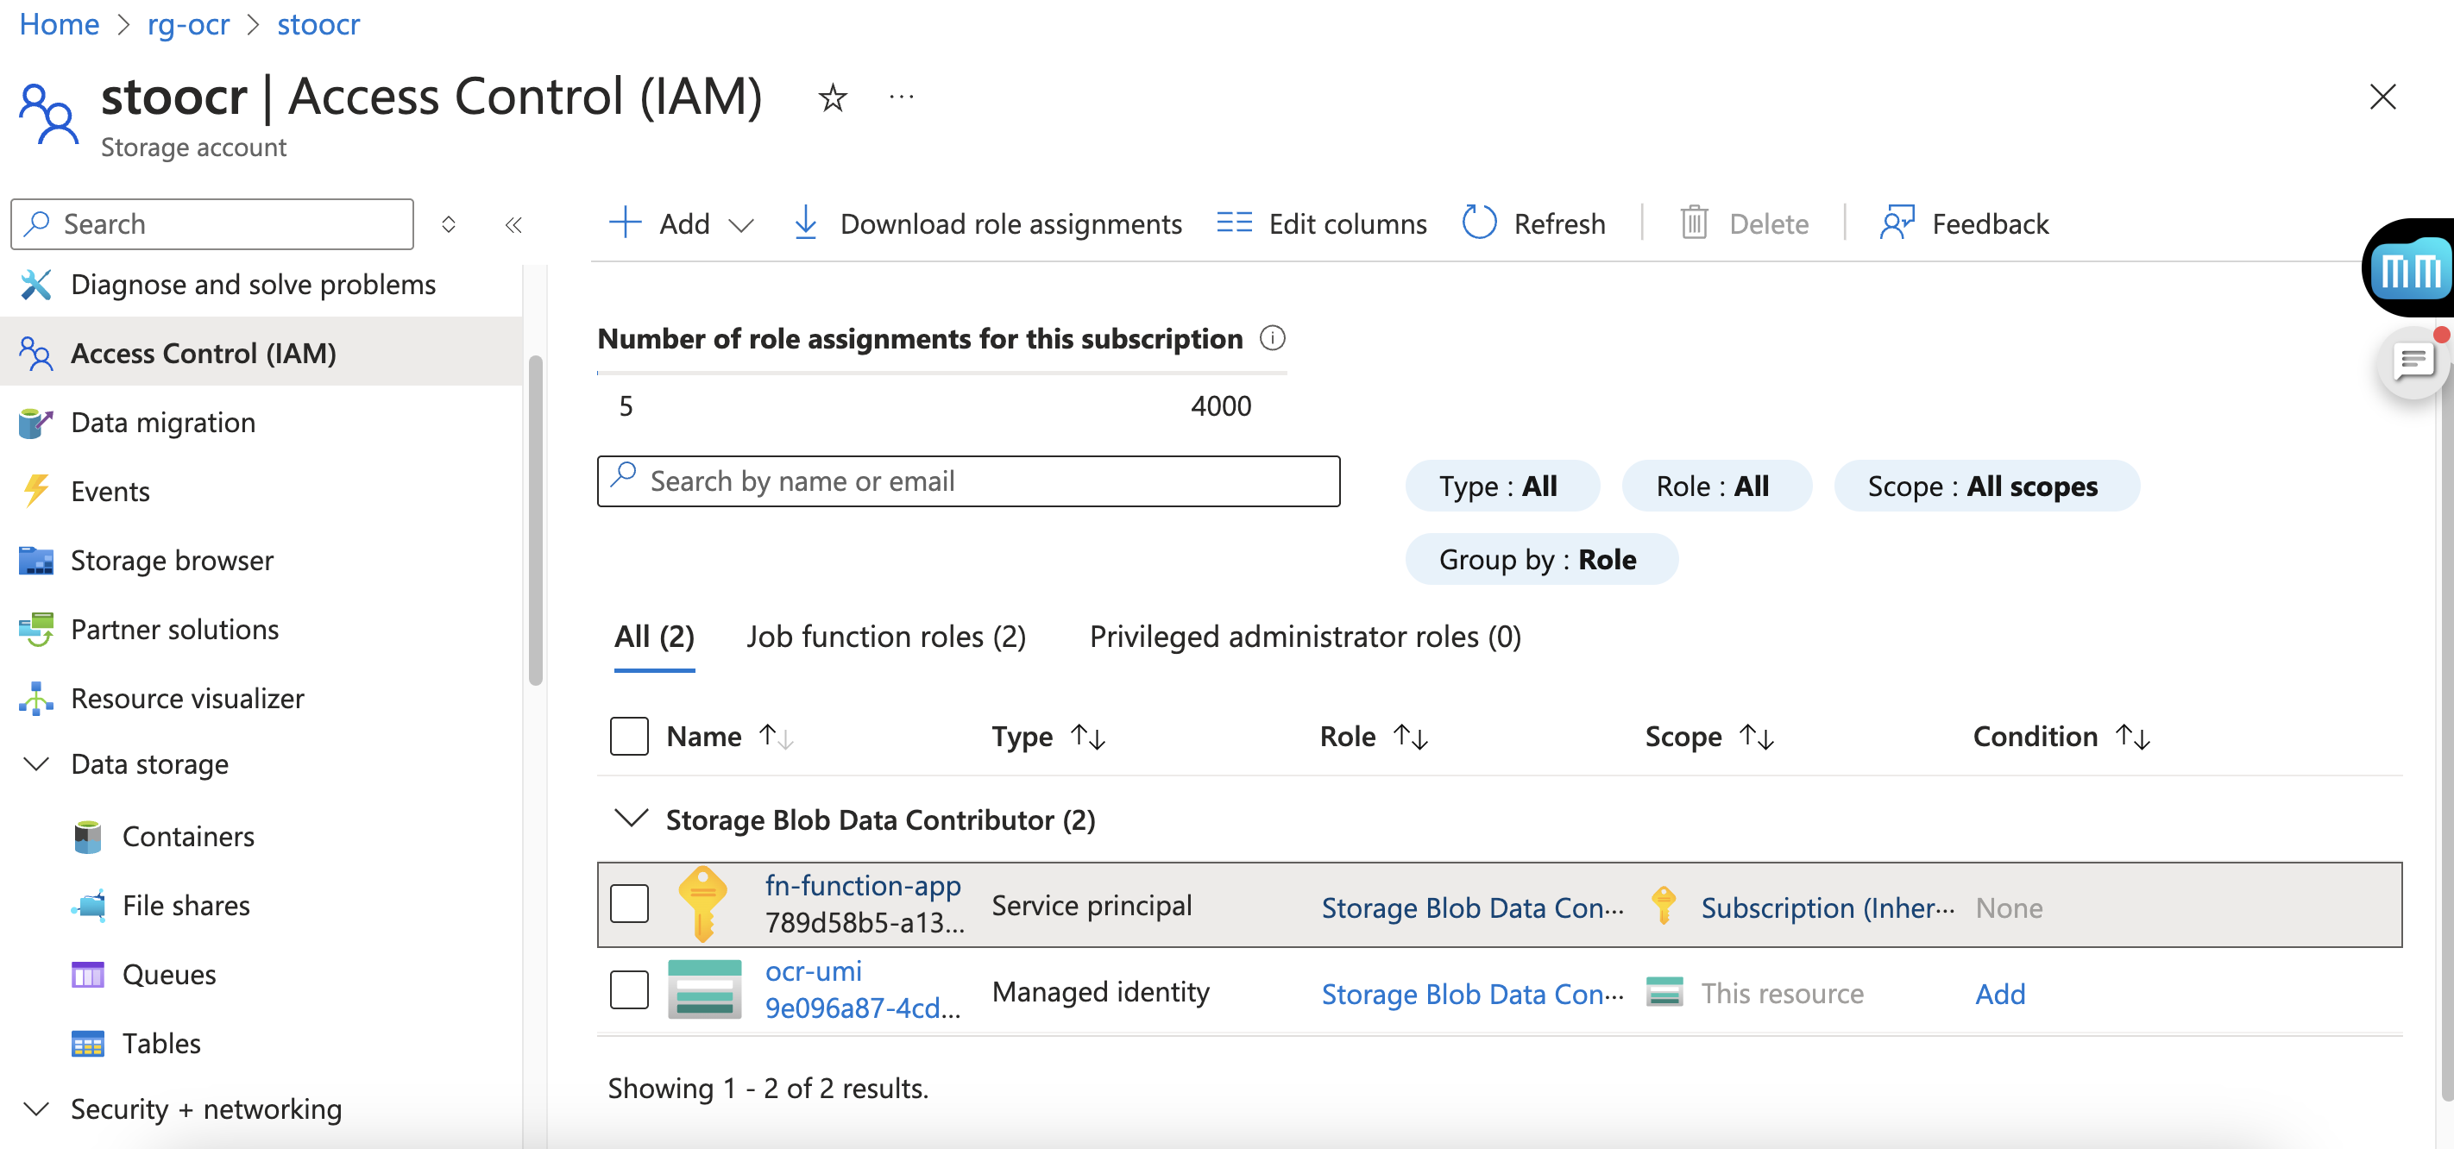Screen dimensions: 2454x1149
Task: Collapse the Data storage section
Action: 36,764
